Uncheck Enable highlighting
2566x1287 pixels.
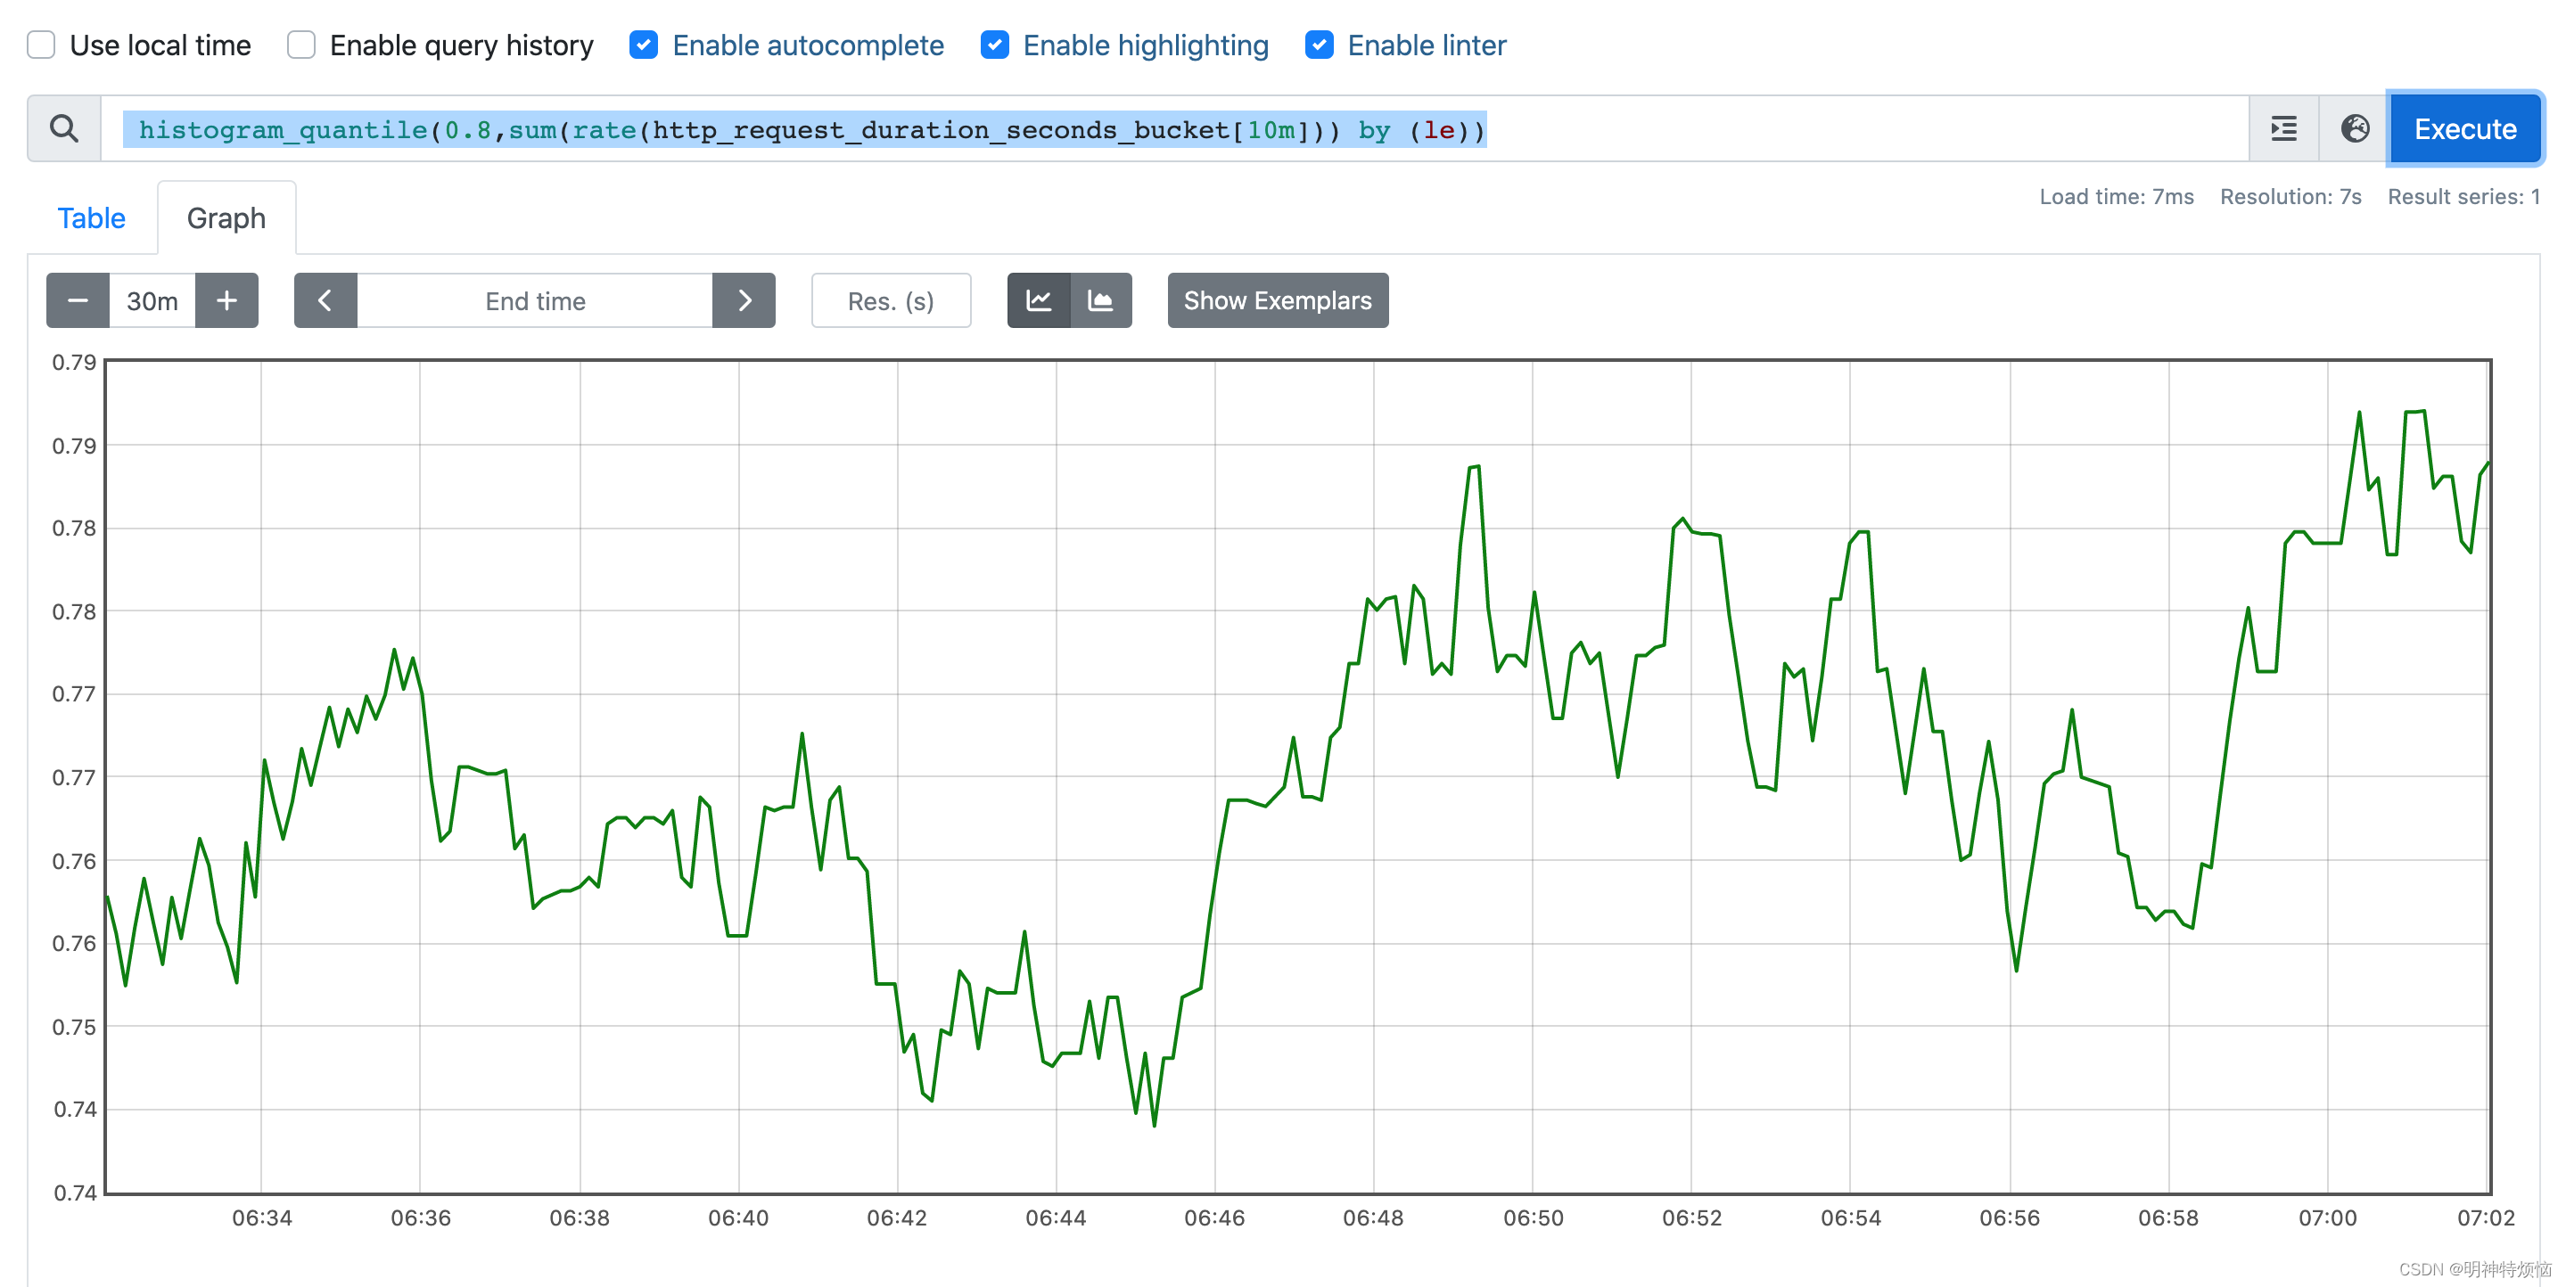(x=994, y=45)
